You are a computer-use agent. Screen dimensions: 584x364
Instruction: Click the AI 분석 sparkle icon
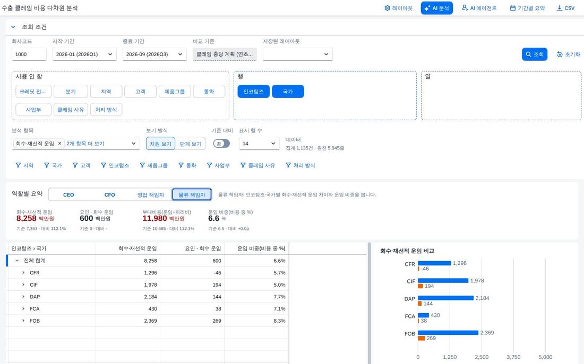pos(427,8)
